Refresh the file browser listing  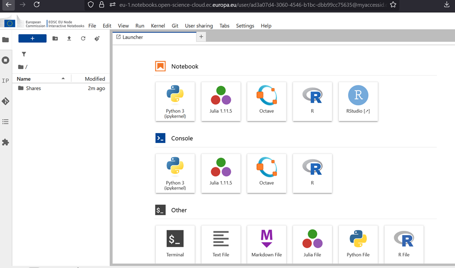83,39
